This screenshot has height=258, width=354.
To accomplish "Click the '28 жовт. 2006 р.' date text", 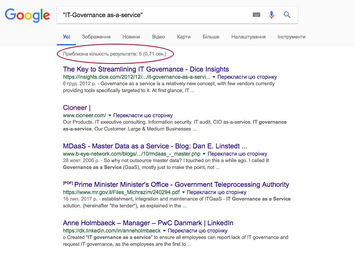I will (81, 161).
